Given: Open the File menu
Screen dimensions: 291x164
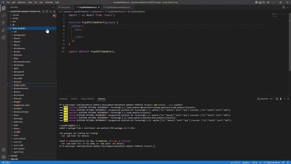Looking at the screenshot, I should (x=8, y=2).
